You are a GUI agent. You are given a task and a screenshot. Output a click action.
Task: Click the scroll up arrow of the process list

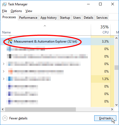[116, 38]
